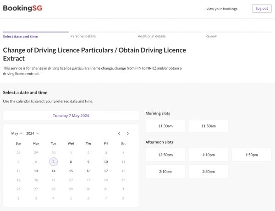Viewport: 275px width, 211px height.
Task: Select the 2:30pm afternoon slot
Action: pyautogui.click(x=208, y=172)
